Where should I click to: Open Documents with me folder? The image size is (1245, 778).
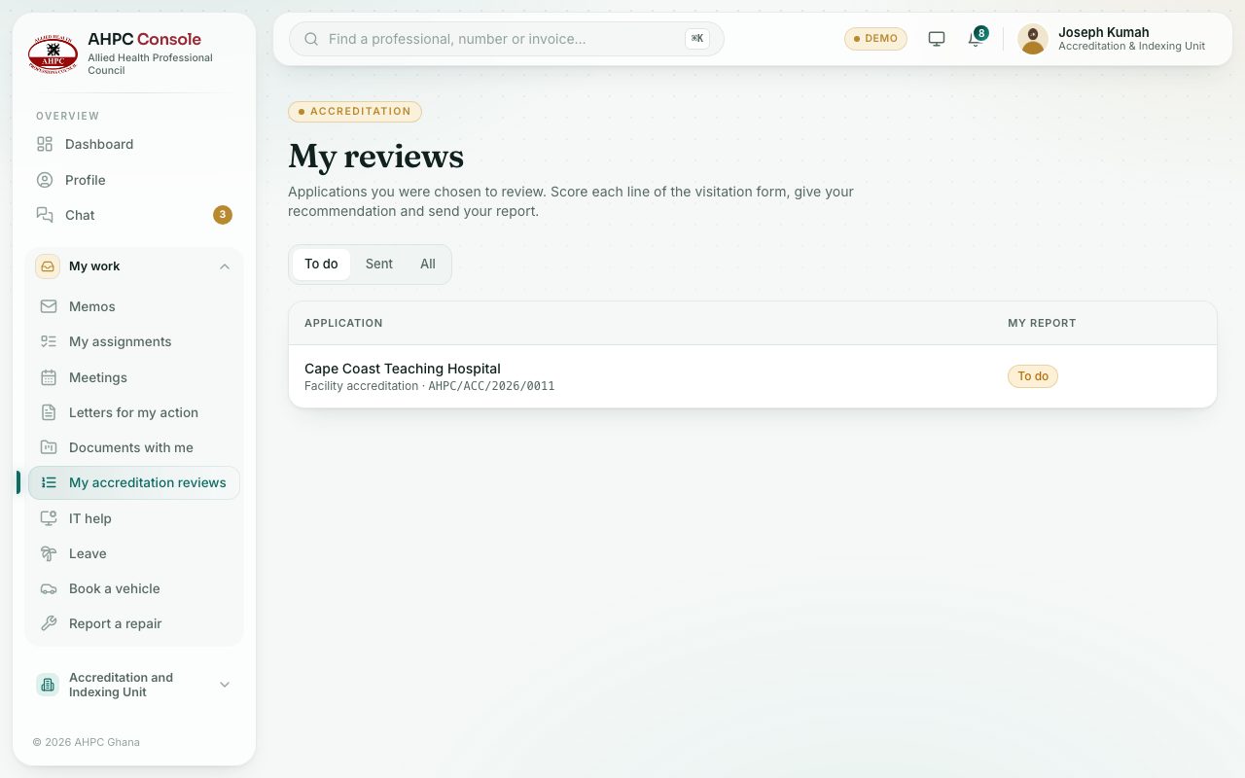pos(134,447)
